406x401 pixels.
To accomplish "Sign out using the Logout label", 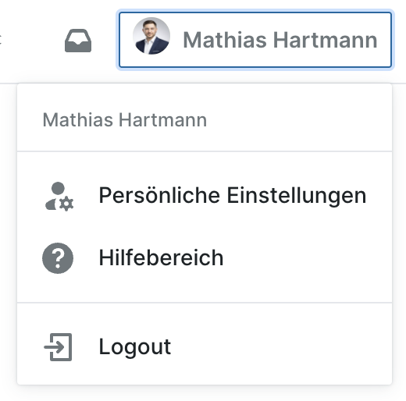I will [135, 347].
